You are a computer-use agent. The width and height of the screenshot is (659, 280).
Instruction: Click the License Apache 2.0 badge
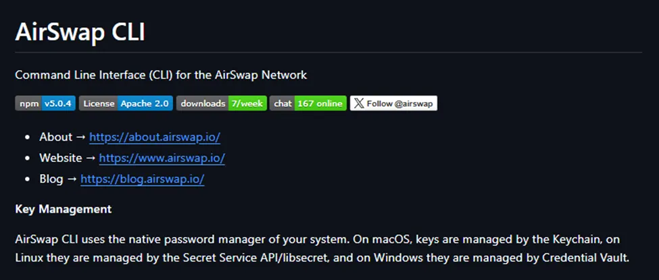[126, 103]
